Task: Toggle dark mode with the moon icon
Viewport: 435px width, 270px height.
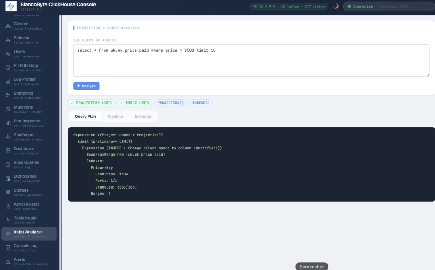Action: click(336, 6)
